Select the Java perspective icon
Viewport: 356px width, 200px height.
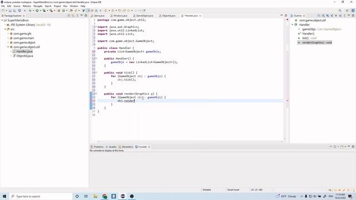coord(353,11)
